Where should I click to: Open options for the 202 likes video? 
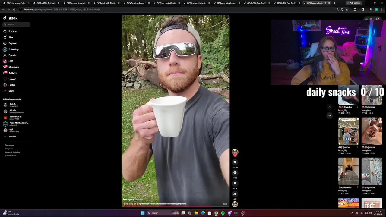pos(358,147)
